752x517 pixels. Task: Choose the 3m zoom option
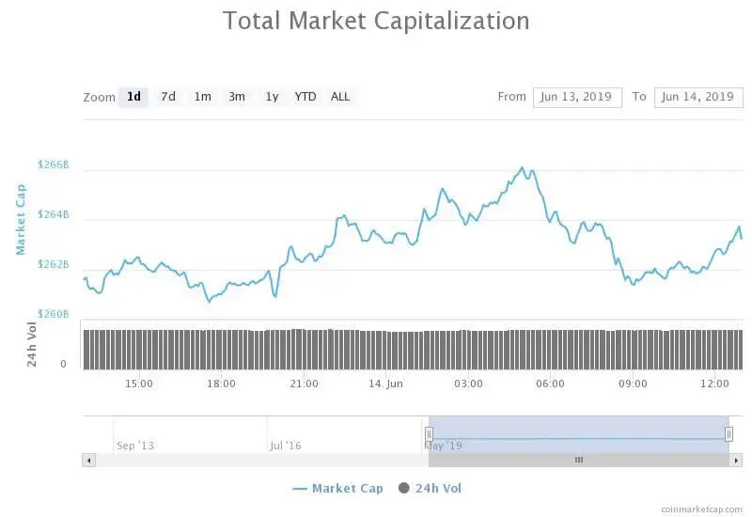(237, 97)
